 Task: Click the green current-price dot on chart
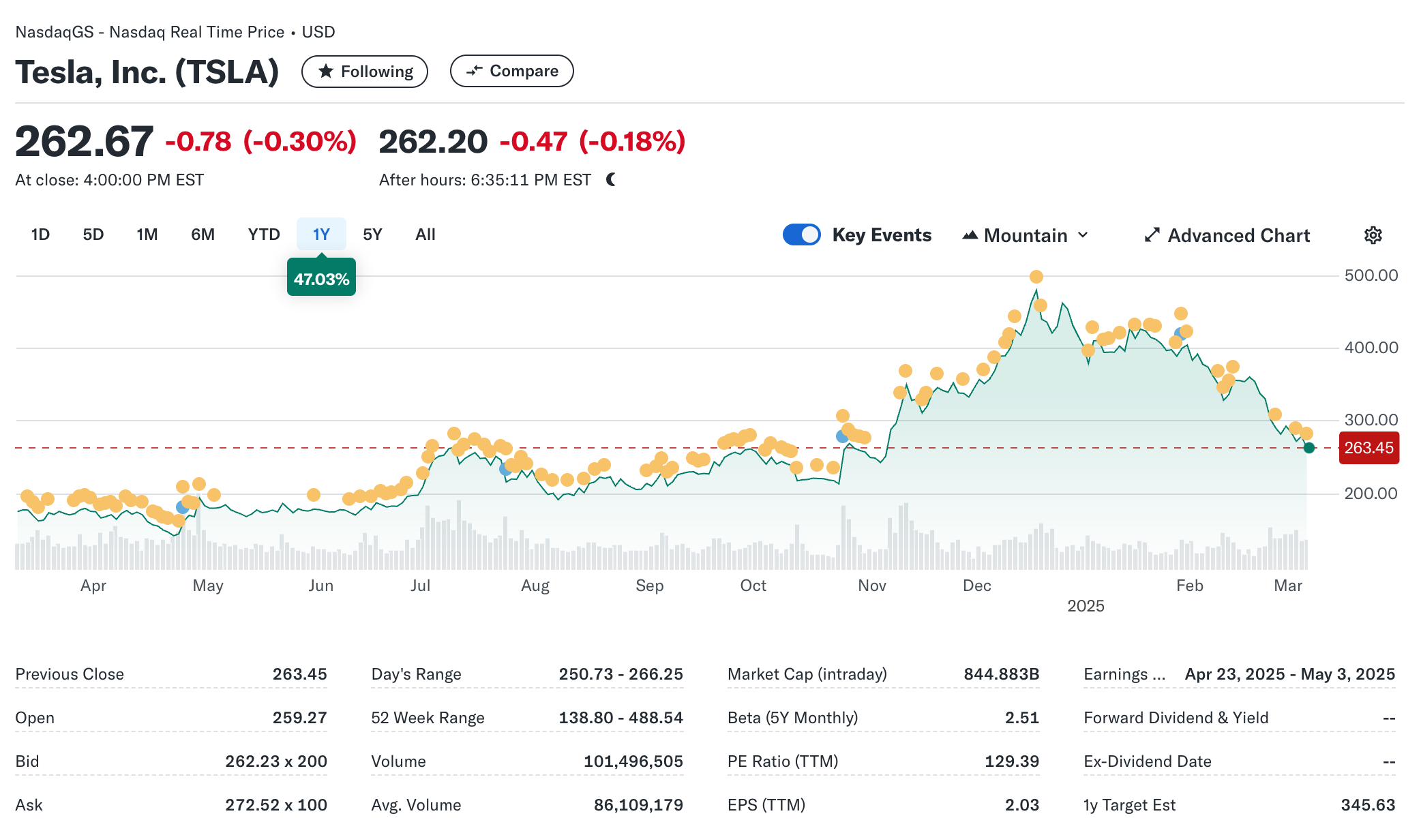click(1308, 448)
